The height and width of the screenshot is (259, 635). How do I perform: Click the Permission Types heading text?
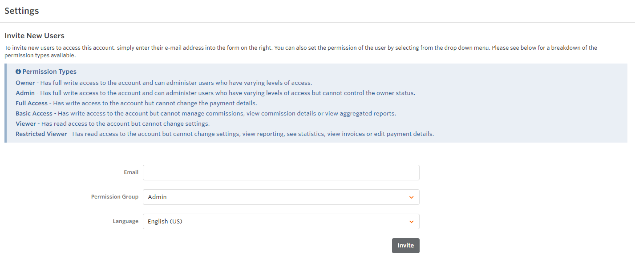[x=49, y=72]
